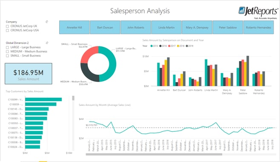Click the monthly sales chart horizontal scrollbar
The height and width of the screenshot is (162, 280).
[x=154, y=154]
